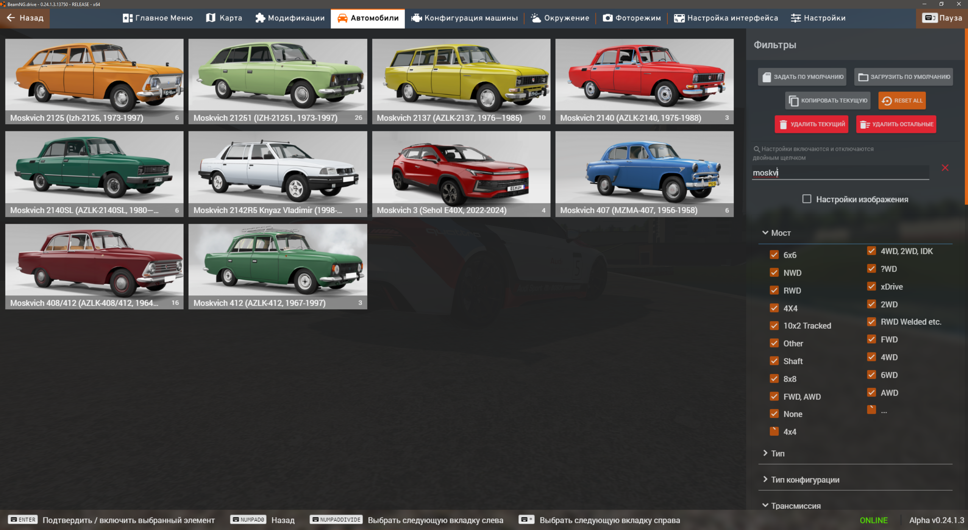Click the weather icon for Окружение

536,18
